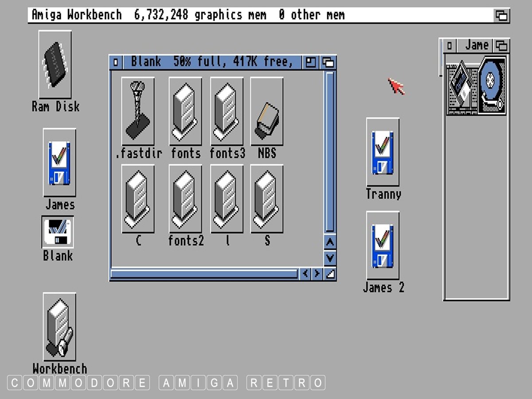The image size is (532, 399).
Task: Select the James floppy disk icon
Action: pyautogui.click(x=59, y=163)
